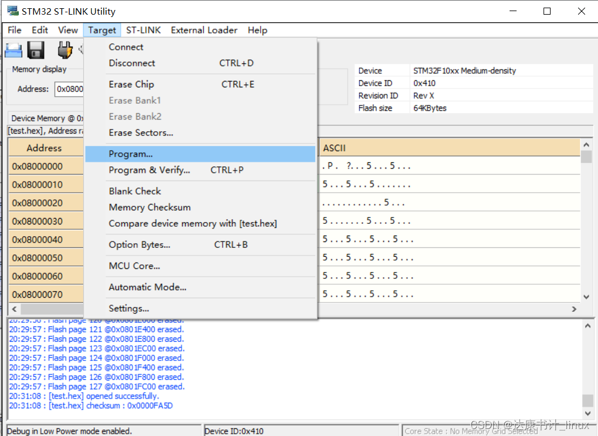
Task: Select address row 0x08000000
Action: 46,166
